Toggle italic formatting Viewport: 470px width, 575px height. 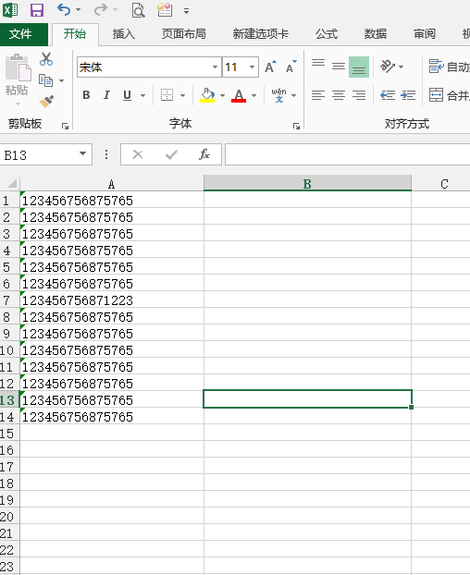click(106, 95)
